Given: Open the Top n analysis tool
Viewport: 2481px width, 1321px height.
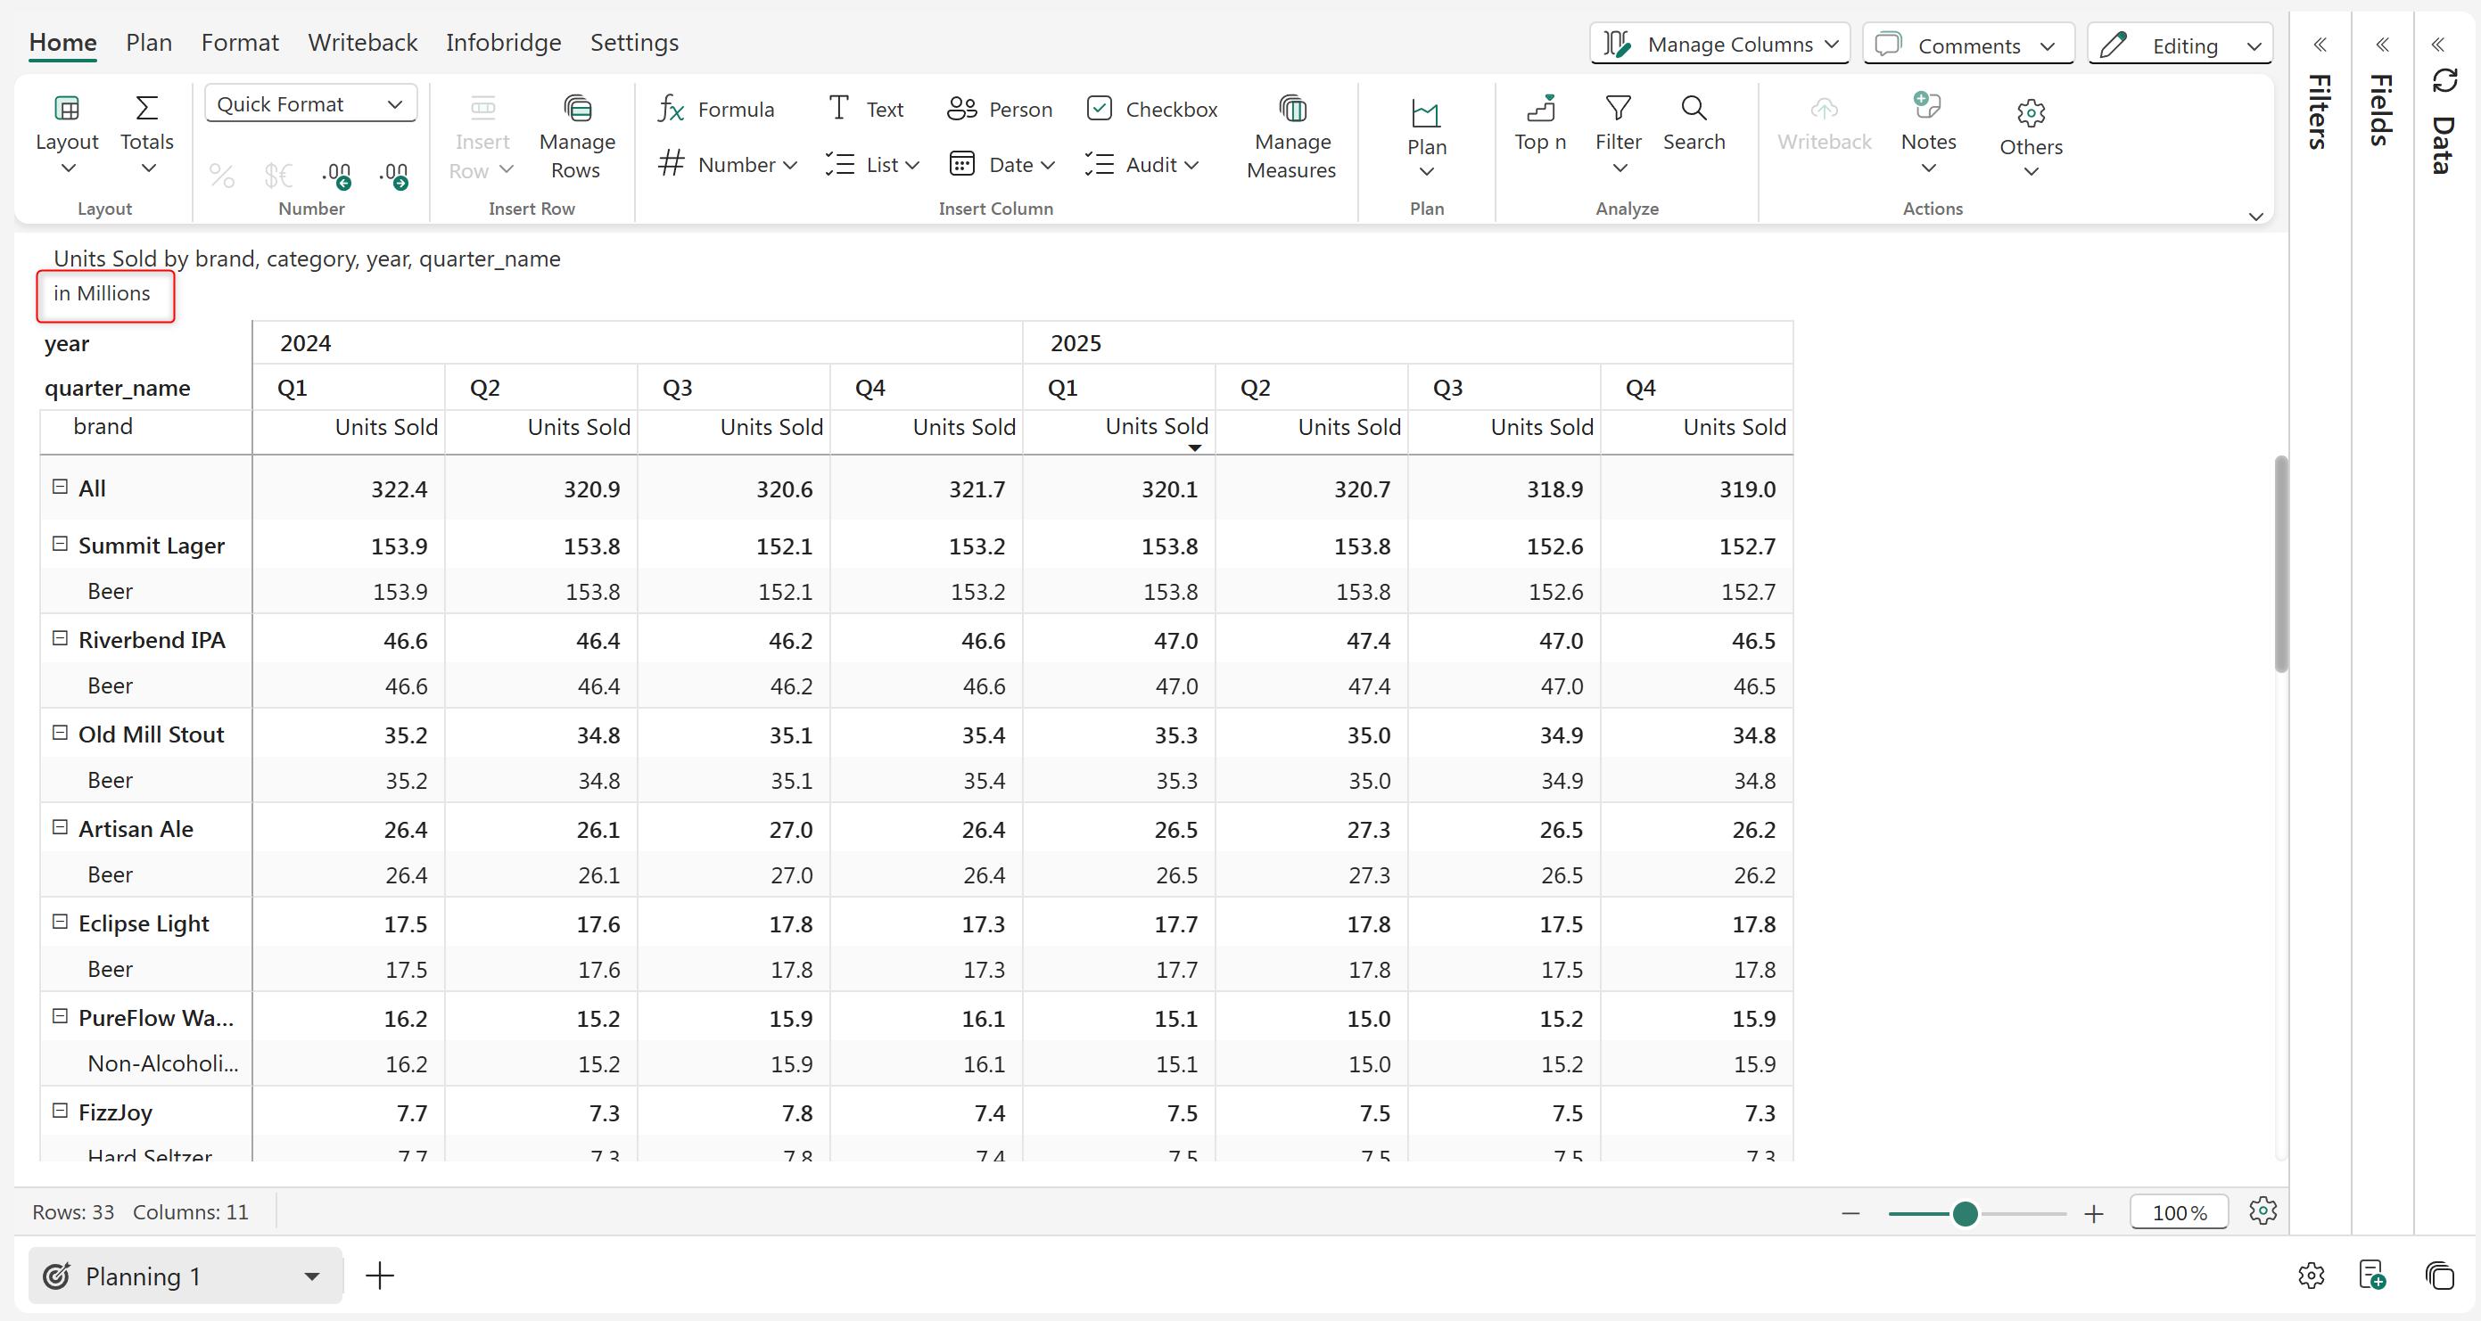Looking at the screenshot, I should tap(1539, 123).
